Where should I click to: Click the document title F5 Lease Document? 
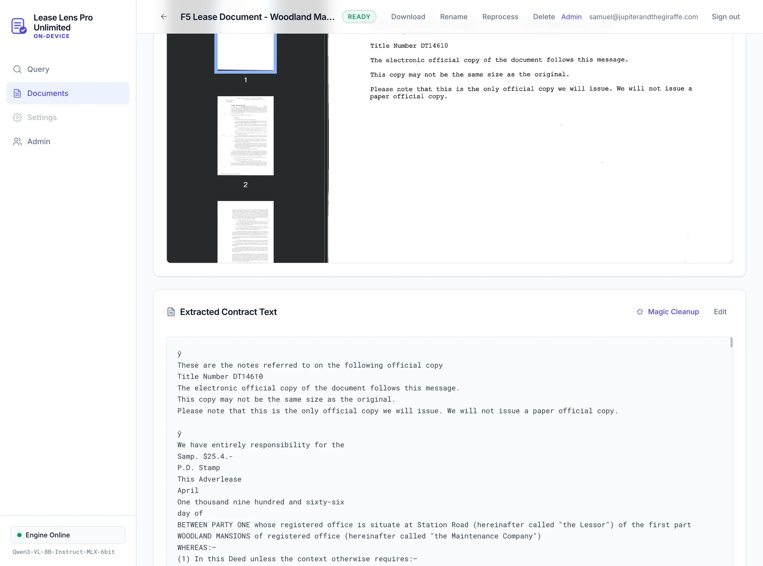pos(257,17)
